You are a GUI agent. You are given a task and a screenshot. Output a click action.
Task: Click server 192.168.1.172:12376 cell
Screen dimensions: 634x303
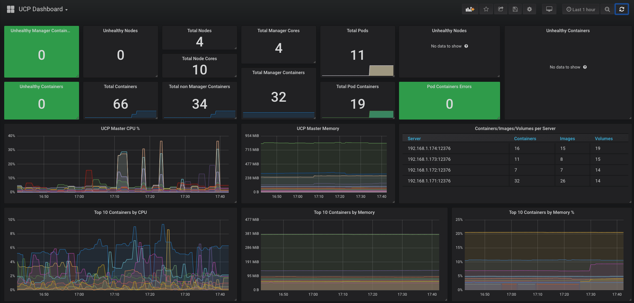click(x=429, y=170)
